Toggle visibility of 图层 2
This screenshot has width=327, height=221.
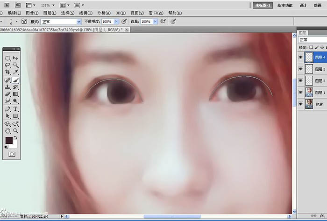[300, 80]
